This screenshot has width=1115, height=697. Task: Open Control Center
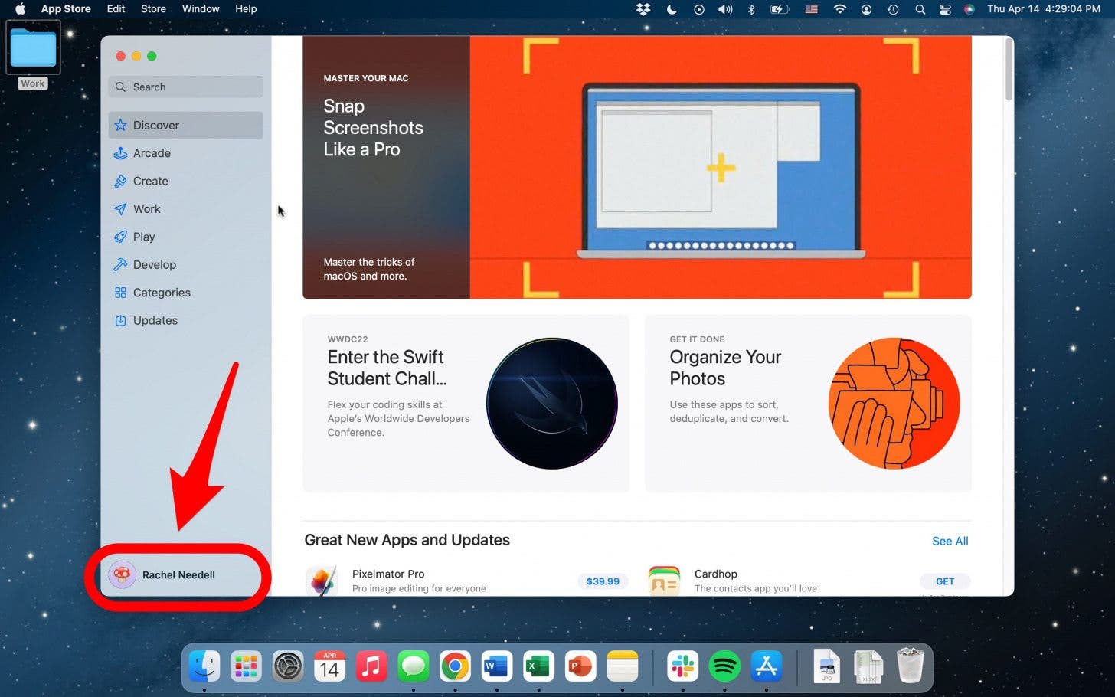945,9
